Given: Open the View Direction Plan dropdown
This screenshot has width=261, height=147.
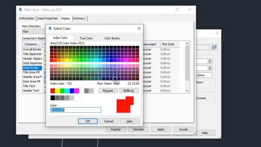Looking at the screenshot, I should point(34,31).
